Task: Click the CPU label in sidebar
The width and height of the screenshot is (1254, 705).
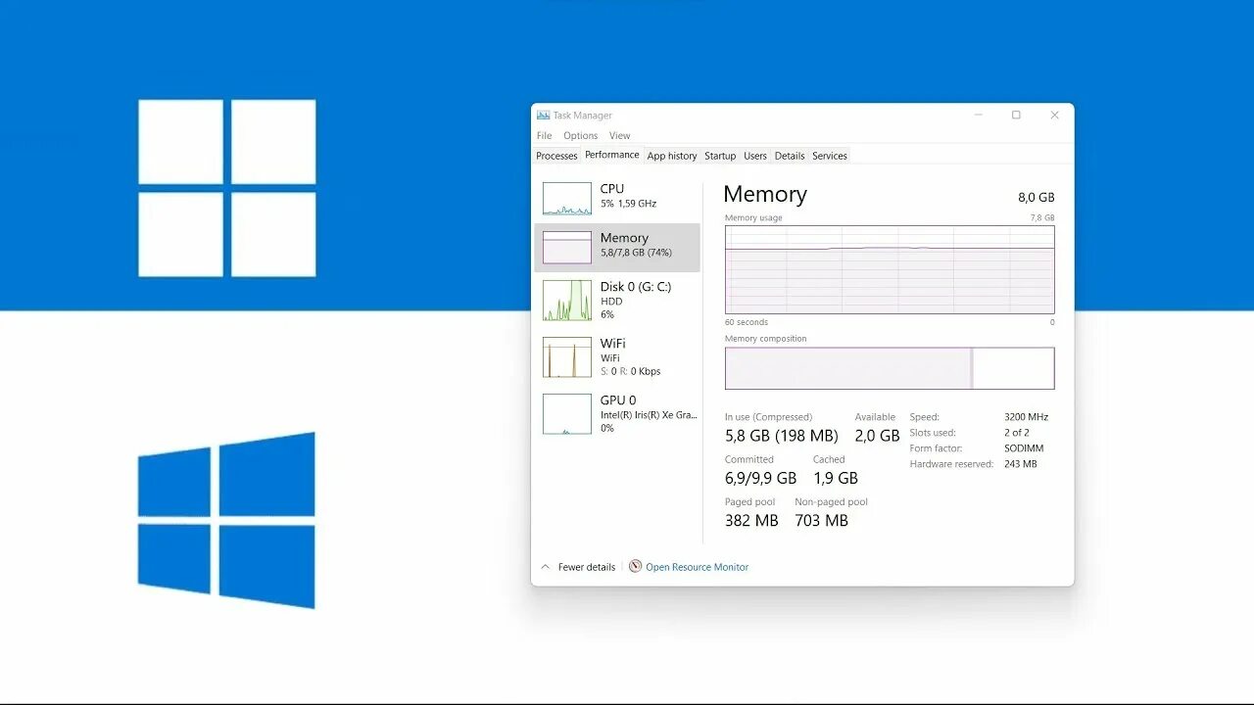Action: pyautogui.click(x=612, y=189)
